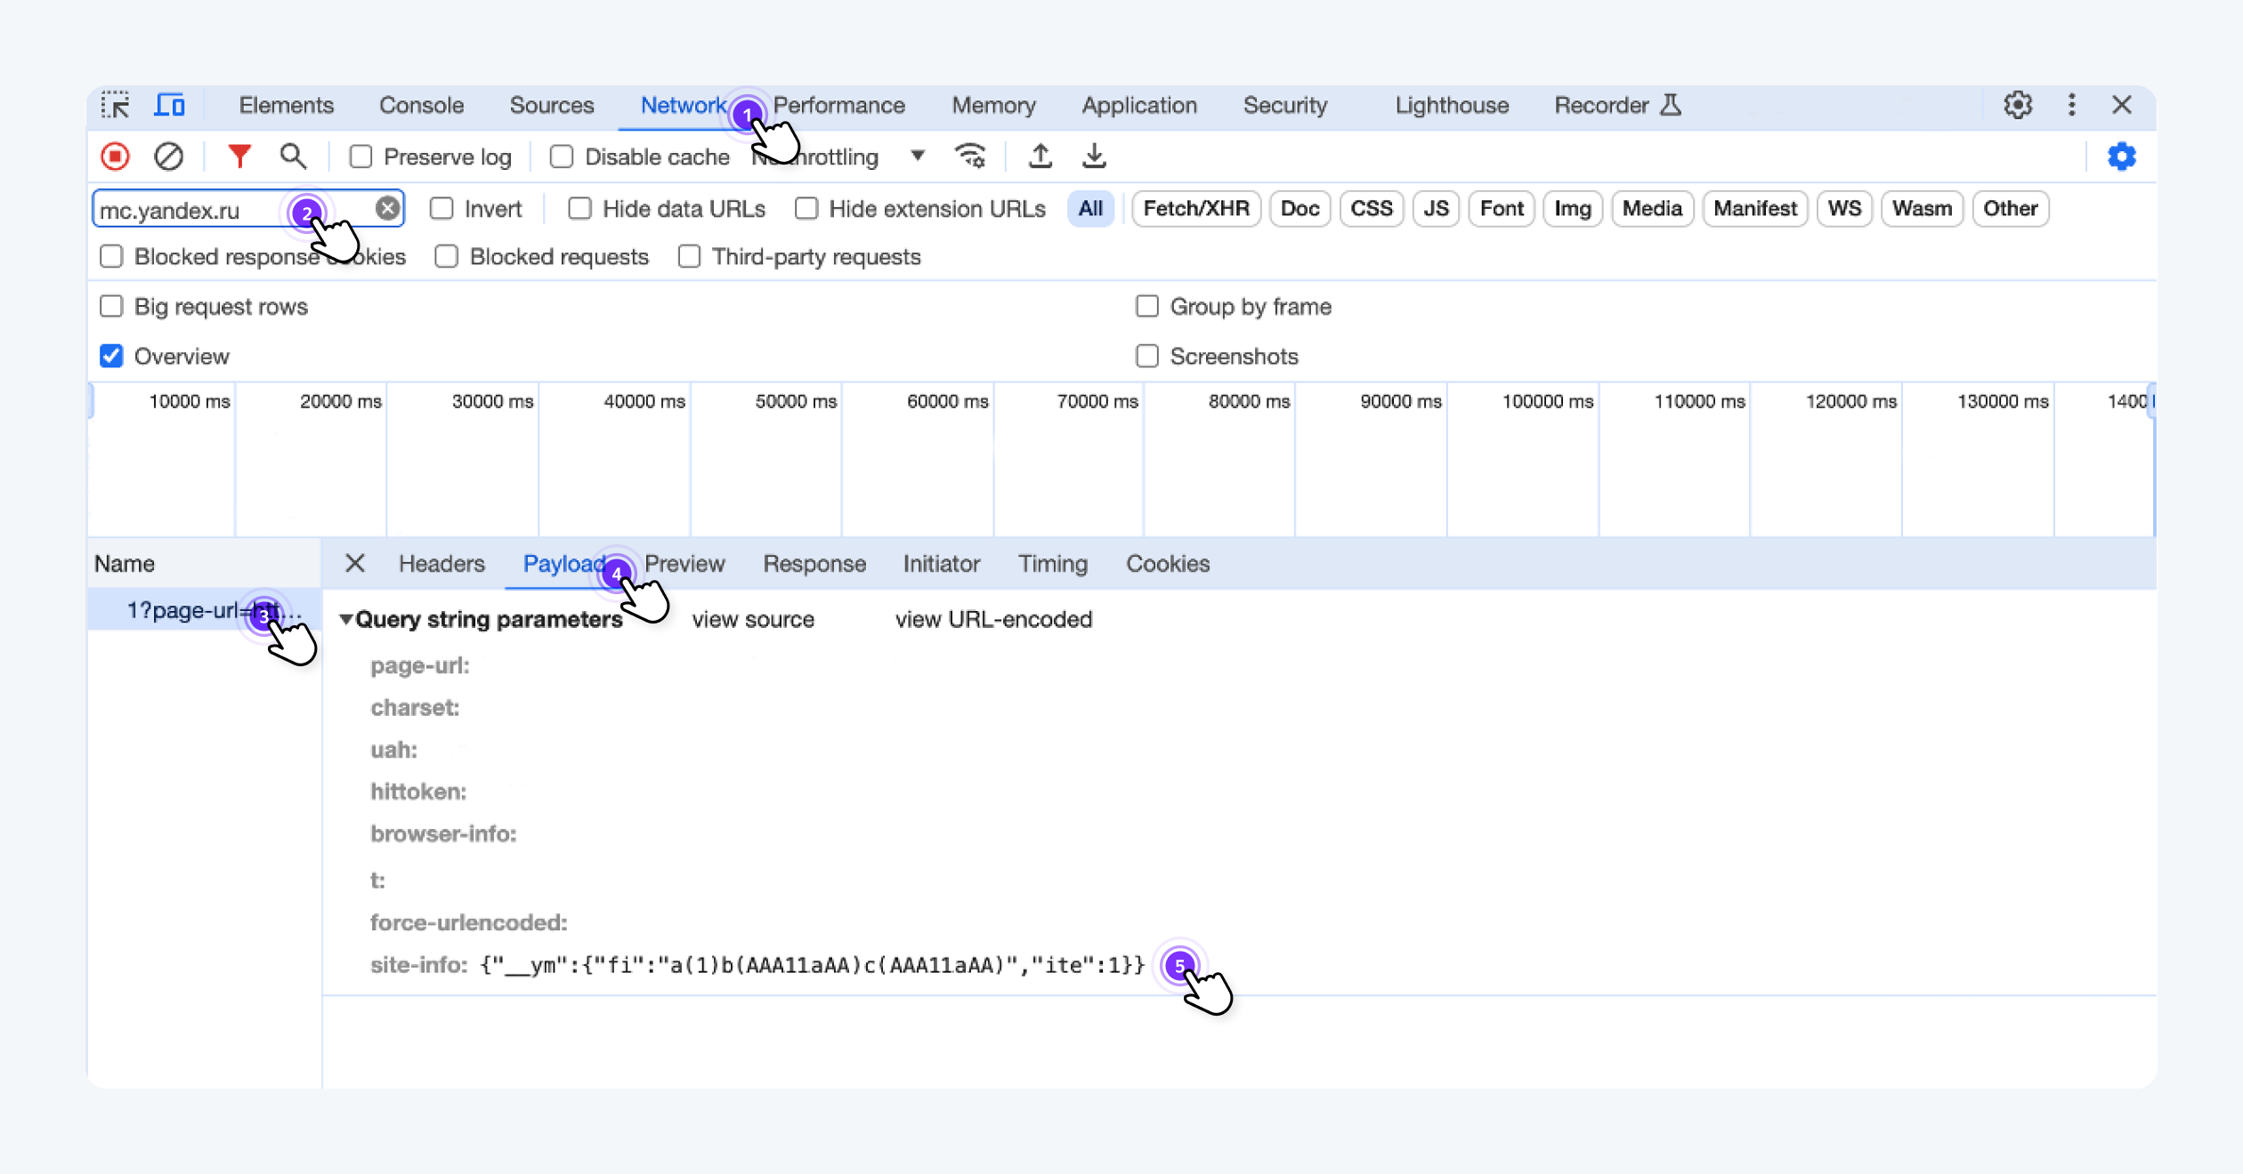Click the view URL-encoded link
The height and width of the screenshot is (1174, 2243).
pos(993,619)
